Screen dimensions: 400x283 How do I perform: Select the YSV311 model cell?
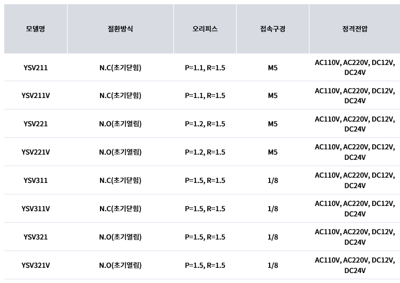click(36, 181)
